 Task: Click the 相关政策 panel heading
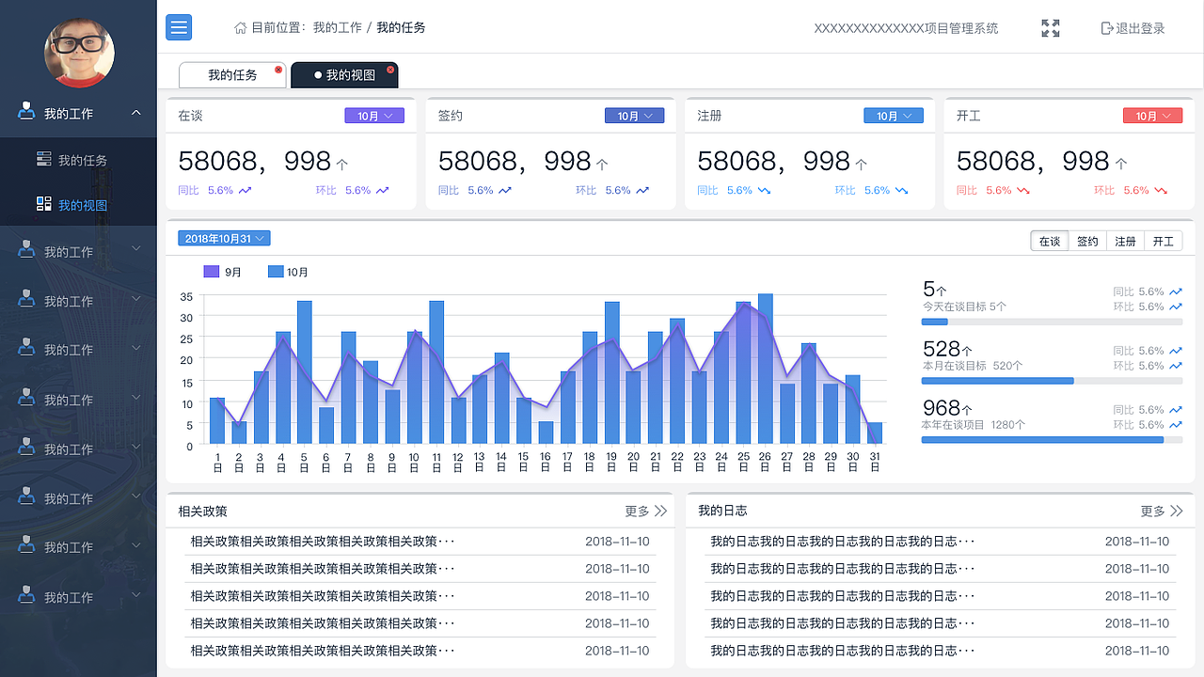(x=203, y=511)
